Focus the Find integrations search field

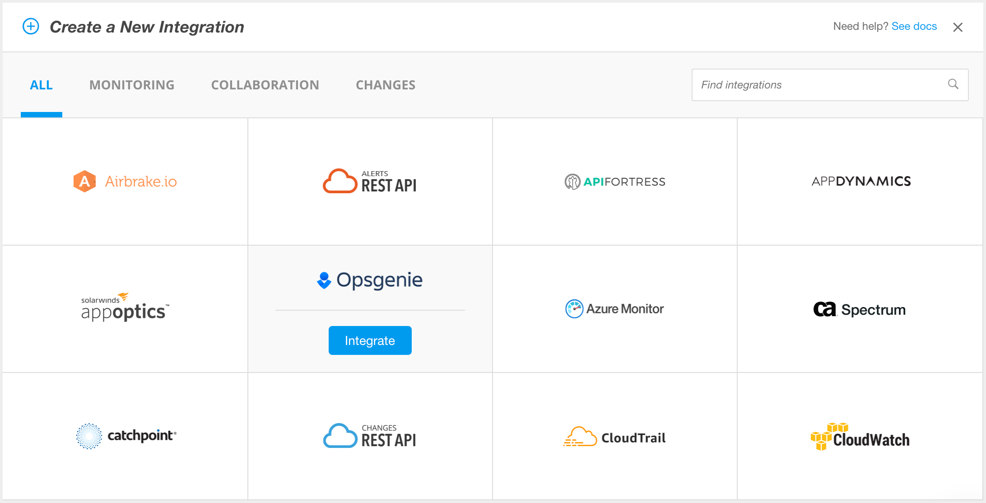click(817, 85)
